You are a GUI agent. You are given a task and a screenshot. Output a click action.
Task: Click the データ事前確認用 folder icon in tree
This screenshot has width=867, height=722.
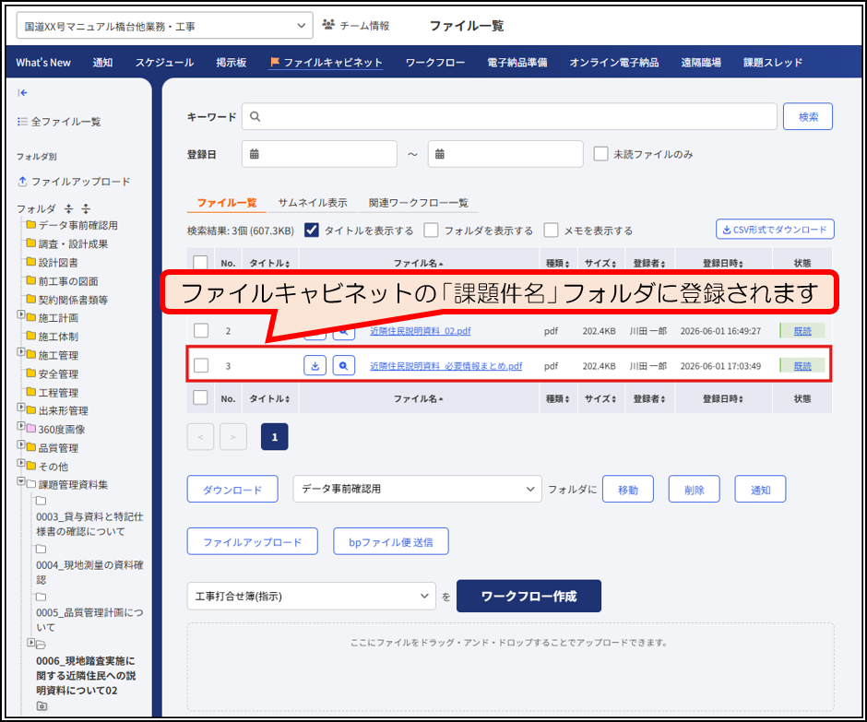(x=31, y=224)
